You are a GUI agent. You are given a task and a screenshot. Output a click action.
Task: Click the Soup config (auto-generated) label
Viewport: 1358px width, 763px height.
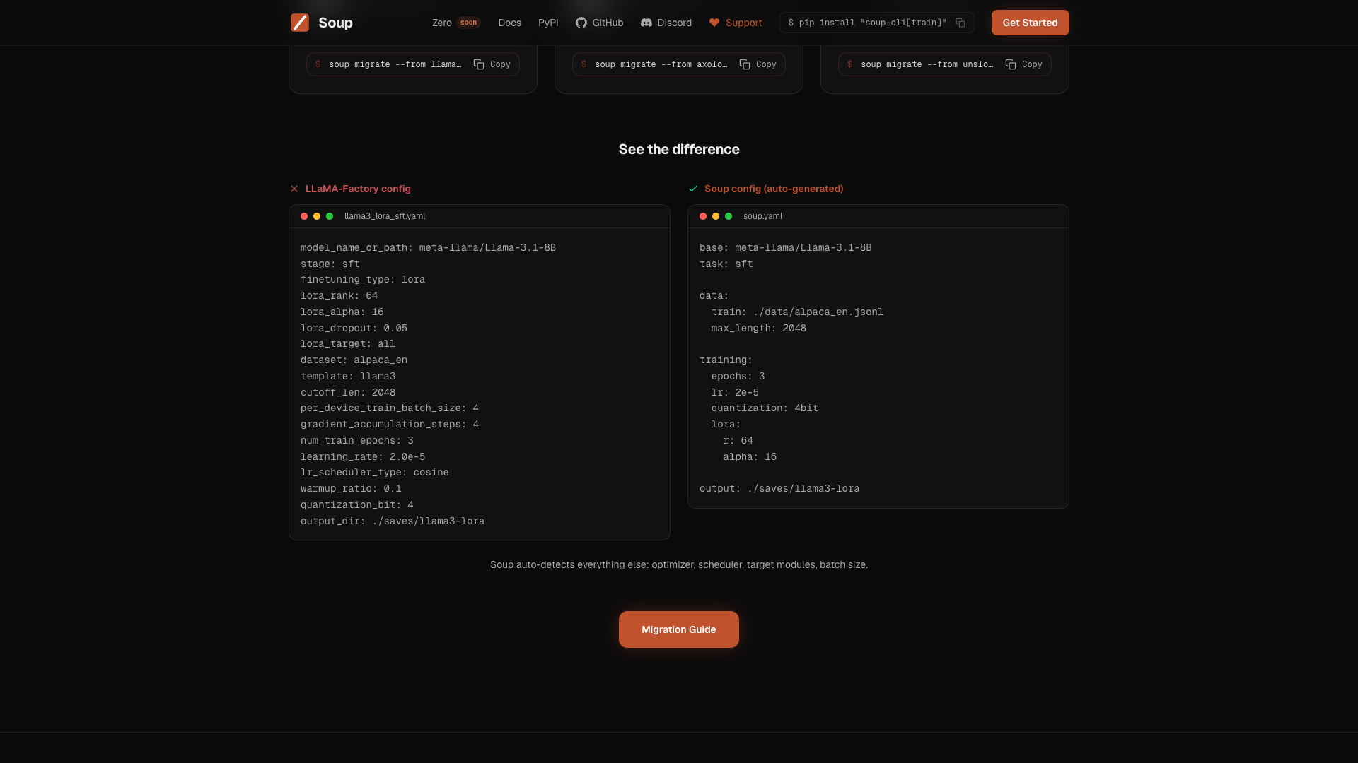(x=774, y=189)
